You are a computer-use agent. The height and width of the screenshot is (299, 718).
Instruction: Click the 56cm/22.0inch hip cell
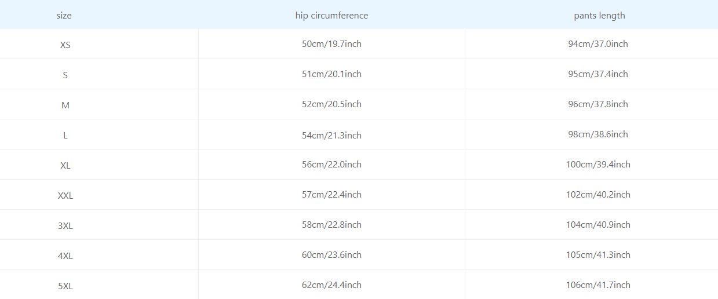coord(331,165)
